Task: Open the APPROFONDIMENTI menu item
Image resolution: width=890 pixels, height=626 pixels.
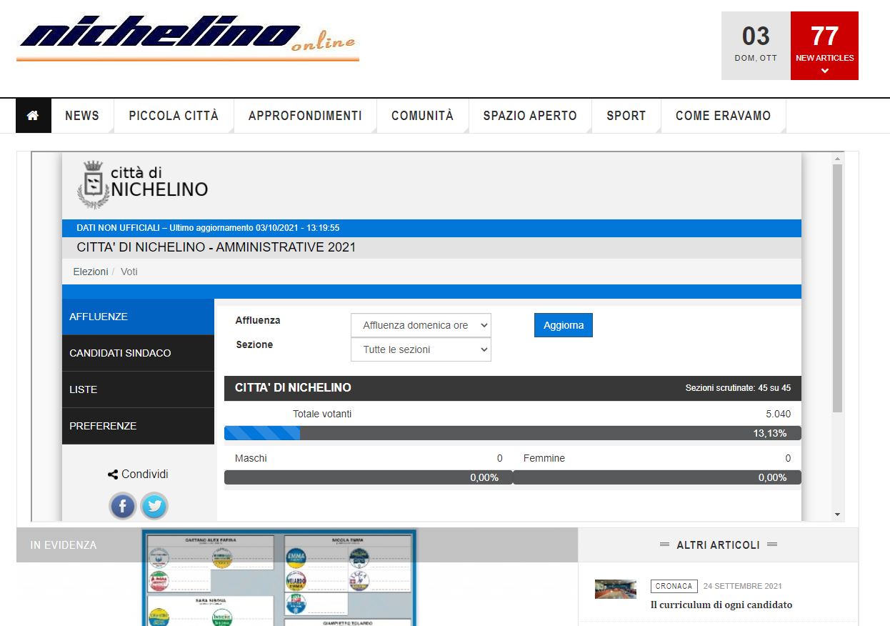Action: [x=305, y=116]
